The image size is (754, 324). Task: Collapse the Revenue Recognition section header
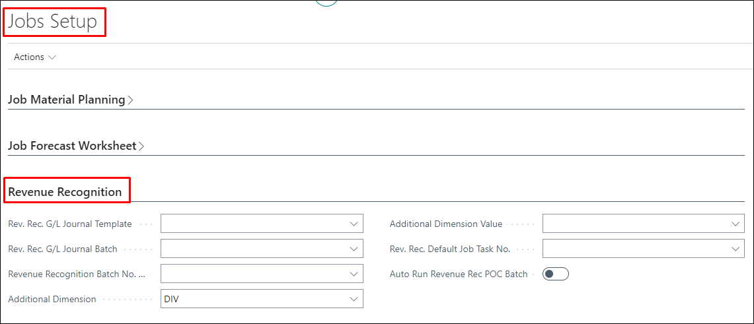pyautogui.click(x=65, y=192)
